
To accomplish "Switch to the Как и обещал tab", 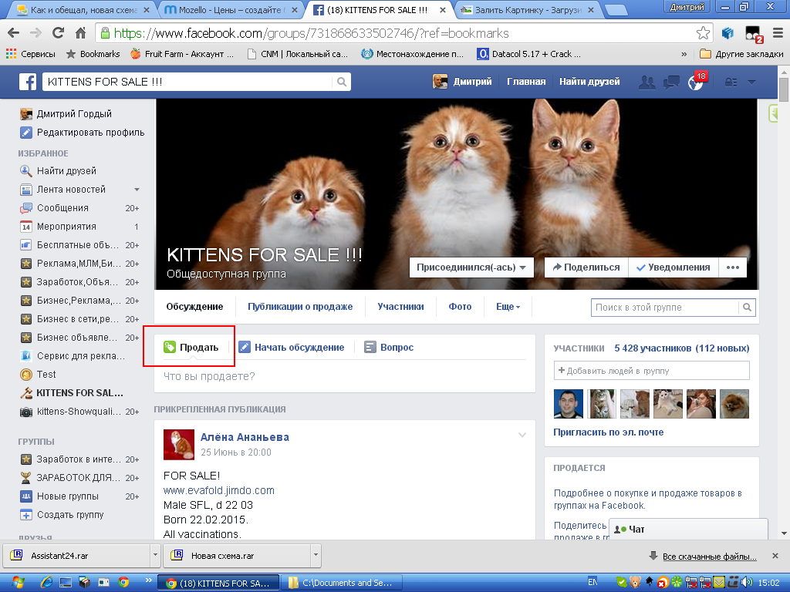I will tap(83, 9).
